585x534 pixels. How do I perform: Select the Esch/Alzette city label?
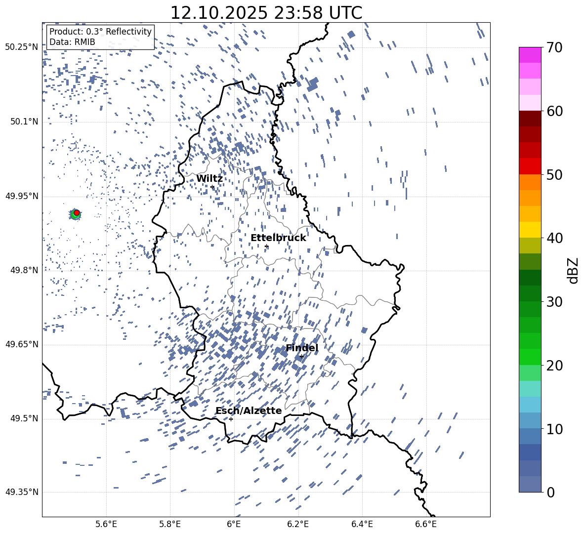click(249, 411)
